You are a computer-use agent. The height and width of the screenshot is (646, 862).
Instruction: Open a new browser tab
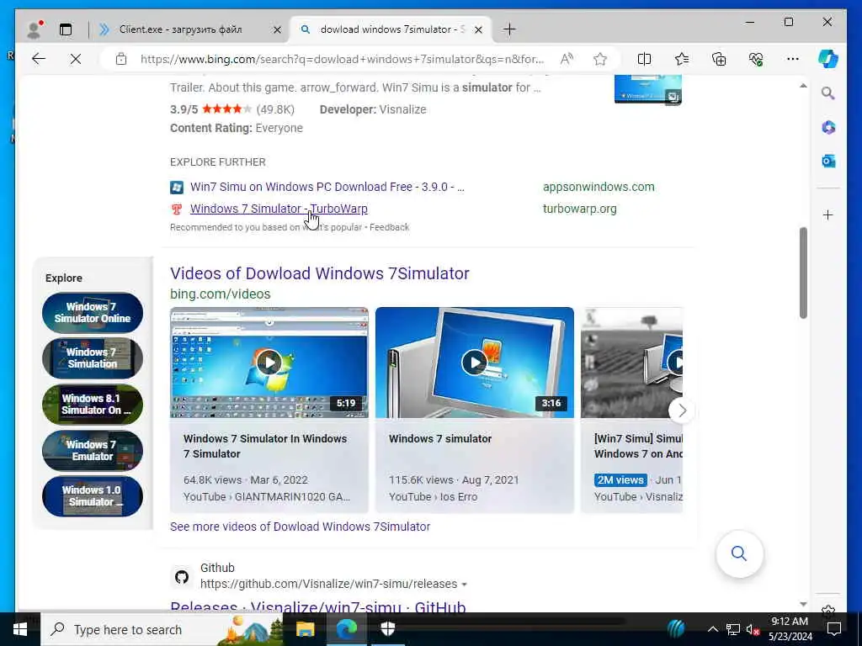(509, 29)
